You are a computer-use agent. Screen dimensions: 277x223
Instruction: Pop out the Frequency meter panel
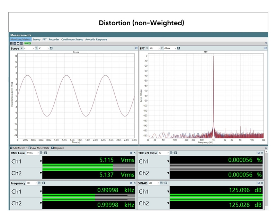(x=131, y=183)
